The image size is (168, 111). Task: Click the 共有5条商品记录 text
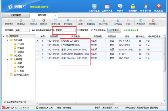point(131,30)
